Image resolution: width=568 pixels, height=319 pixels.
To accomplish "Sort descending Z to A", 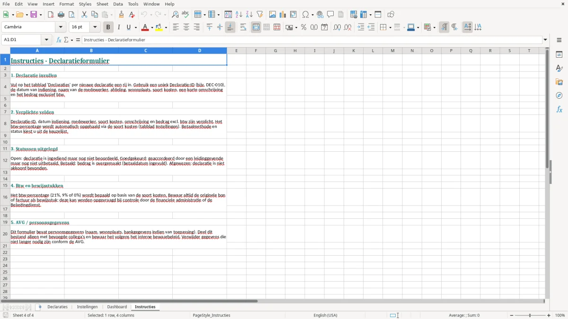I will (249, 15).
